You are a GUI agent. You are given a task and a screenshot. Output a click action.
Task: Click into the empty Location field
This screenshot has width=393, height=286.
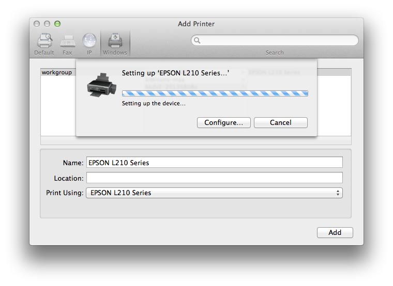pos(214,178)
